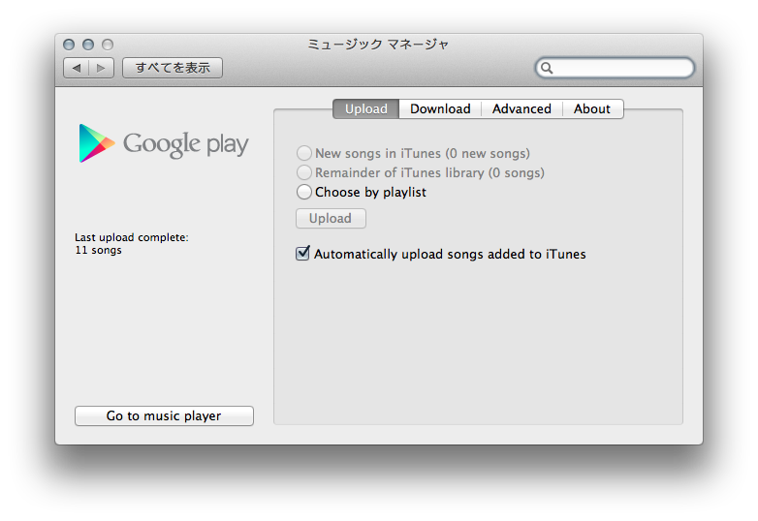Click the '11 songs' count text
The image size is (758, 521).
point(98,250)
